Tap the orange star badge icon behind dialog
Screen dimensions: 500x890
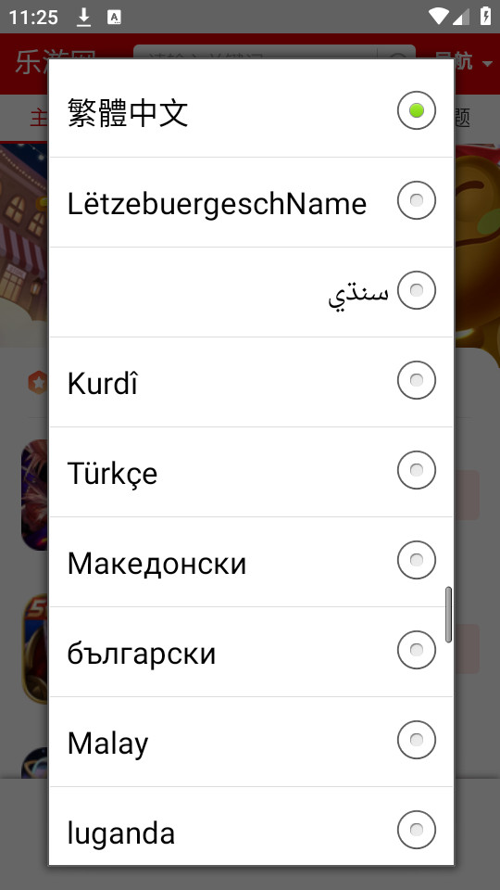coord(39,383)
